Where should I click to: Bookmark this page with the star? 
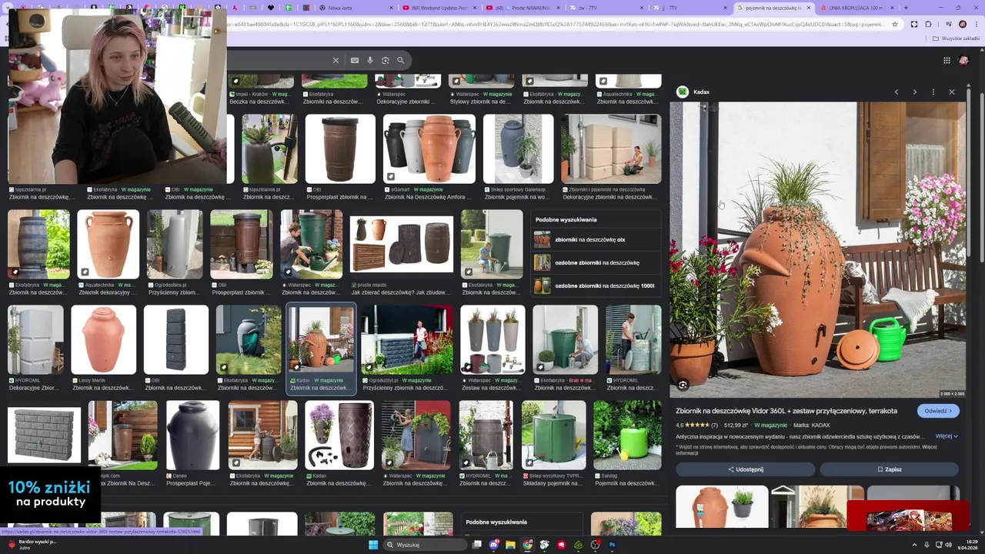895,24
